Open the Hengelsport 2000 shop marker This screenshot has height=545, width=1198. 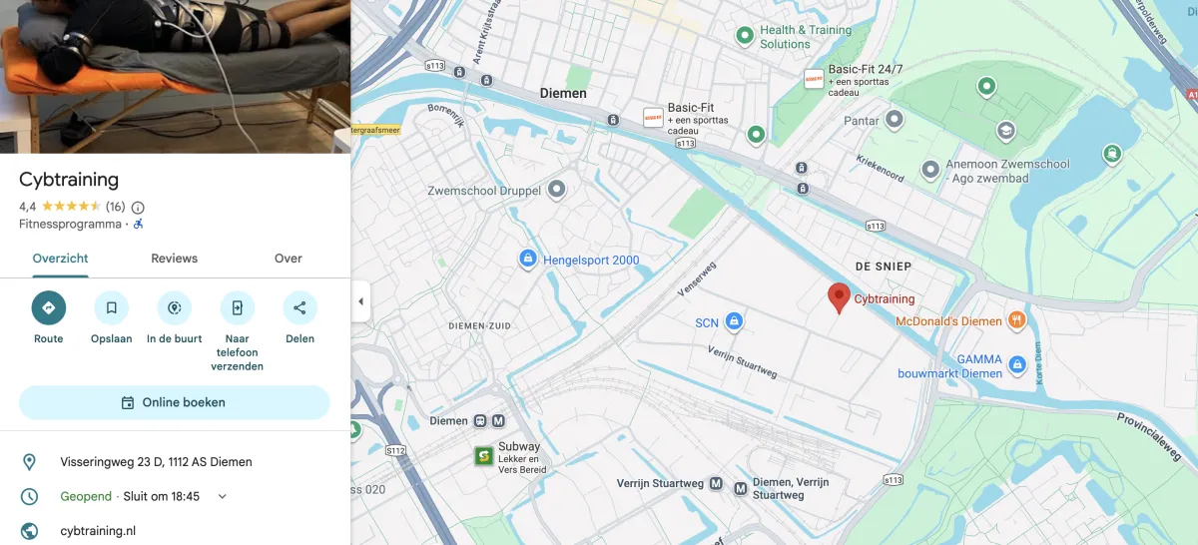(x=527, y=260)
